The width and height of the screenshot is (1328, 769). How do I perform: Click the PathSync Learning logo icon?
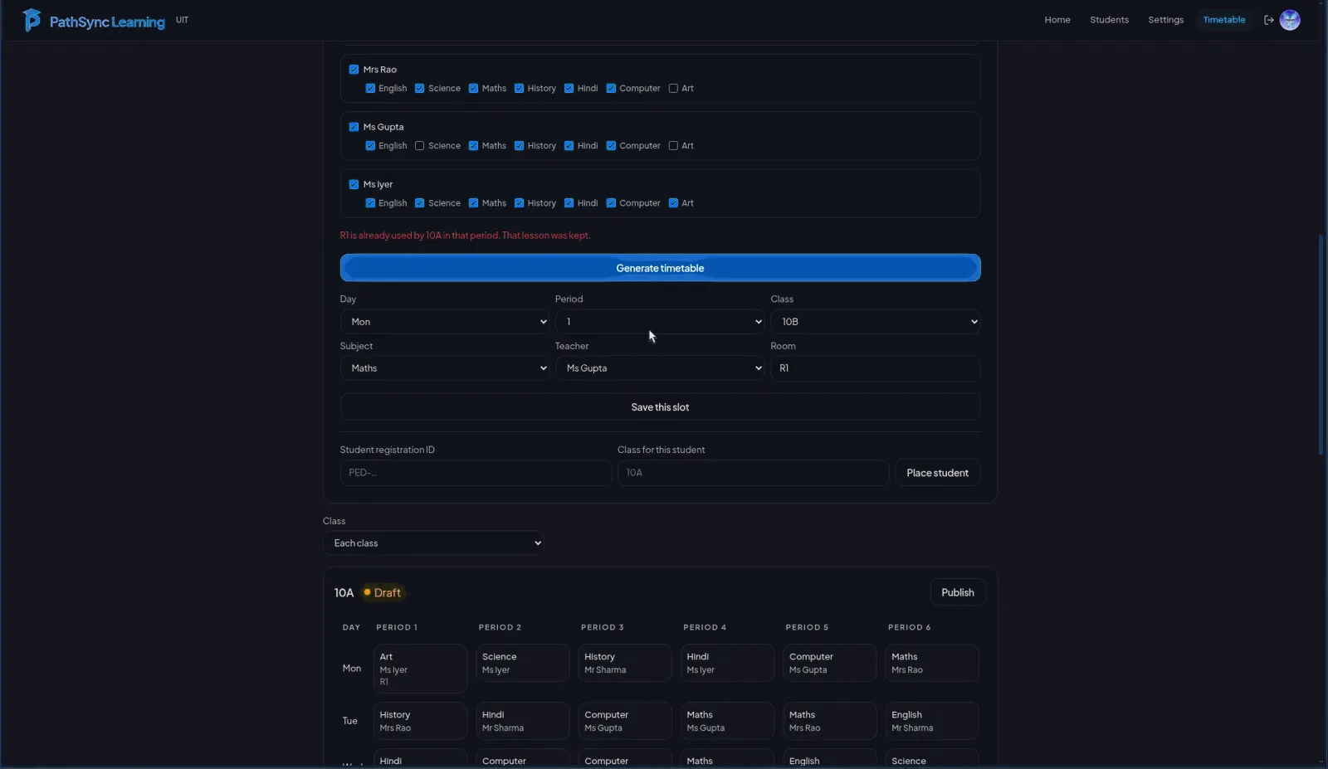point(32,20)
